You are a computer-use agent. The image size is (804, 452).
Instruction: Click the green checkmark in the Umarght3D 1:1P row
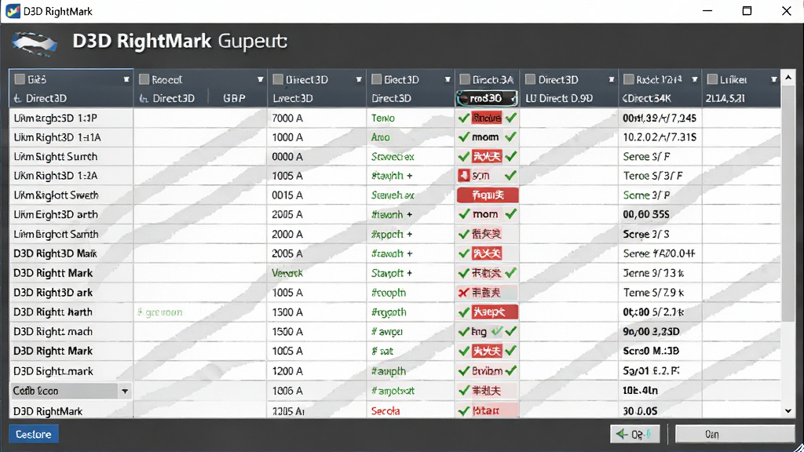[463, 118]
